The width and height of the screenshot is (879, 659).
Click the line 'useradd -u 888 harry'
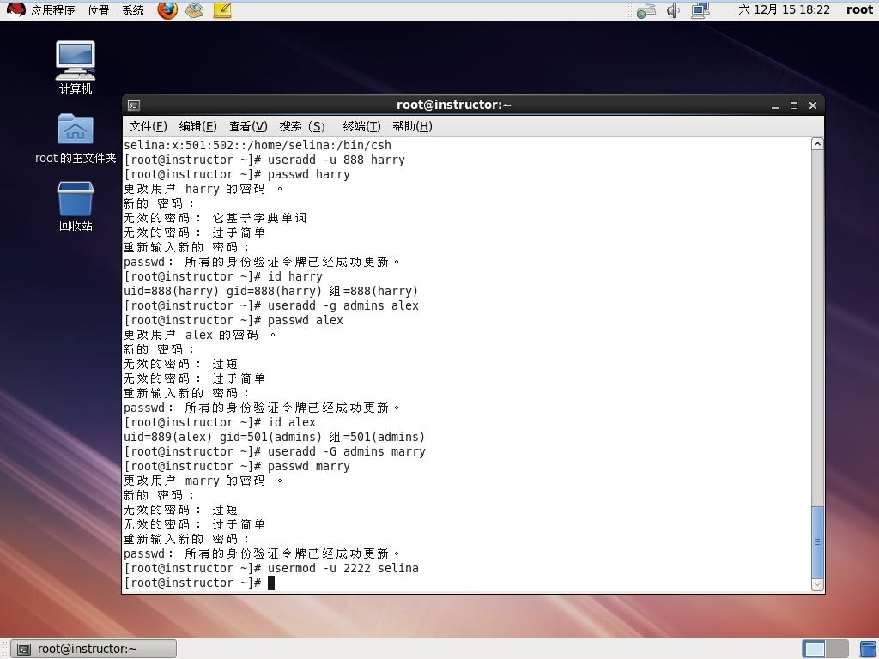tap(336, 160)
